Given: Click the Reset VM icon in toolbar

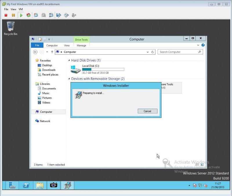Looking at the screenshot, I should click(28, 15).
